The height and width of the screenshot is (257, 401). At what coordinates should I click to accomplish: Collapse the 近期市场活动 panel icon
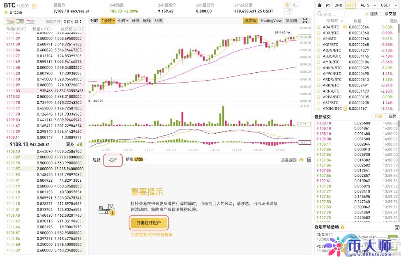(x=397, y=227)
